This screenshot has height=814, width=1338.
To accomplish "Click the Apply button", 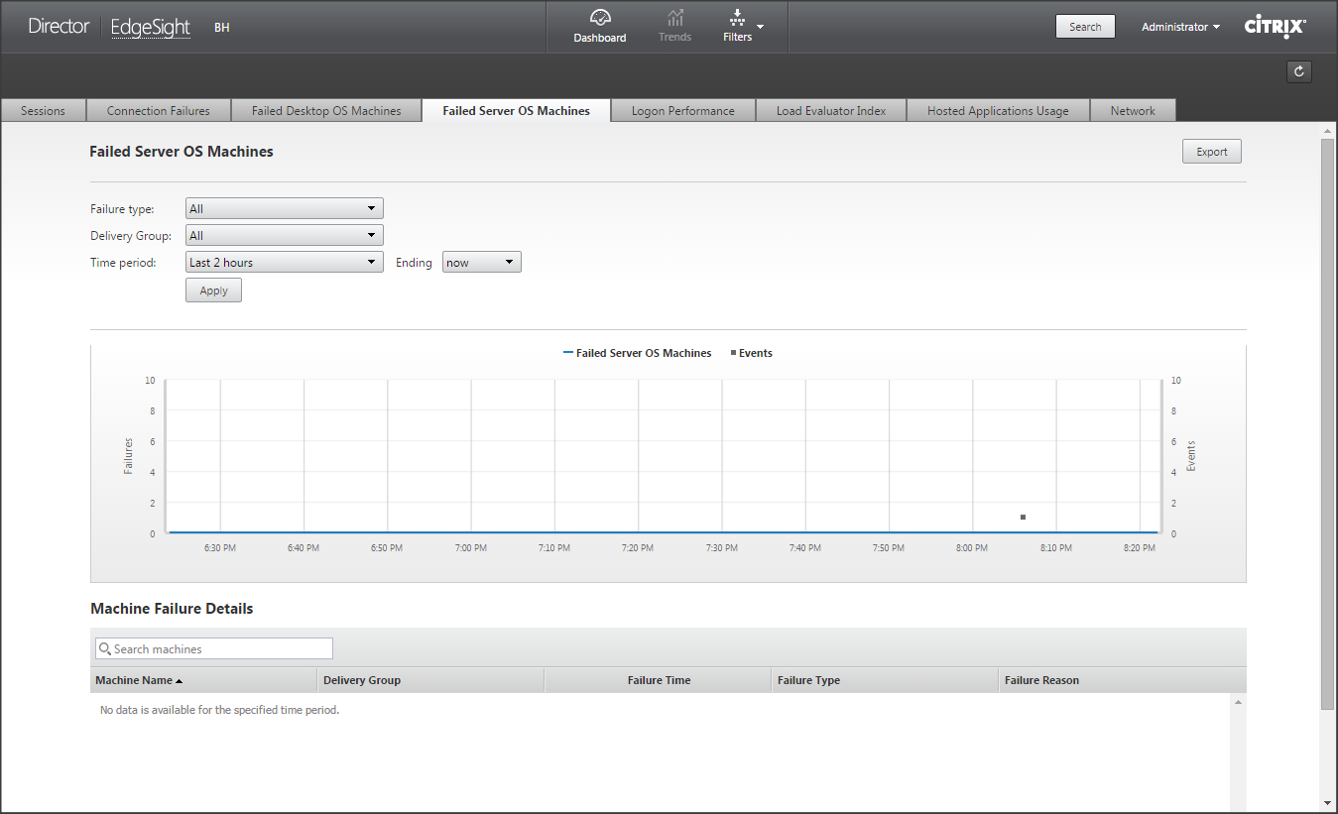I will (x=213, y=291).
